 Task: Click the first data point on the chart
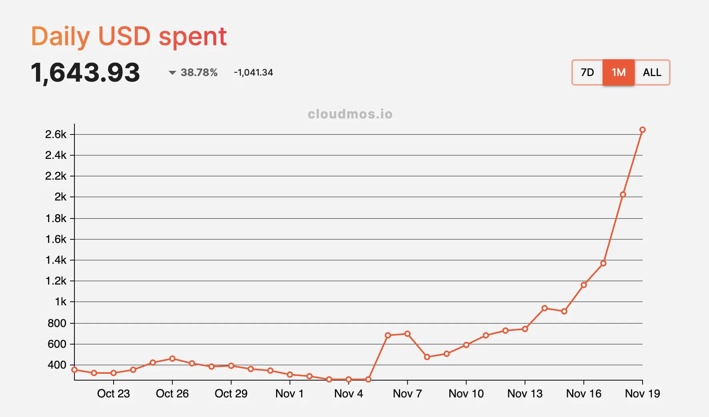tap(74, 370)
